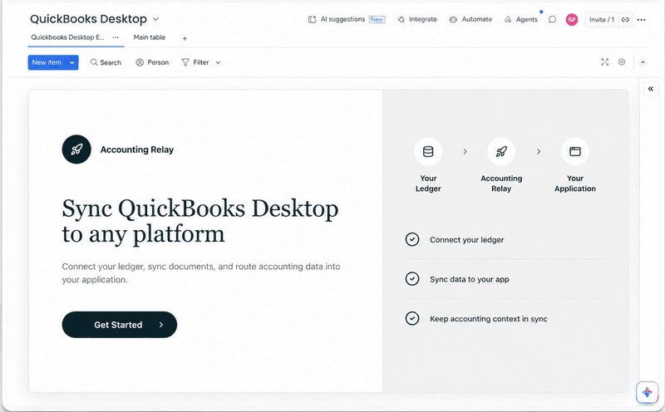Image resolution: width=665 pixels, height=412 pixels.
Task: Click the Keep accounting context checkmark
Action: click(412, 318)
